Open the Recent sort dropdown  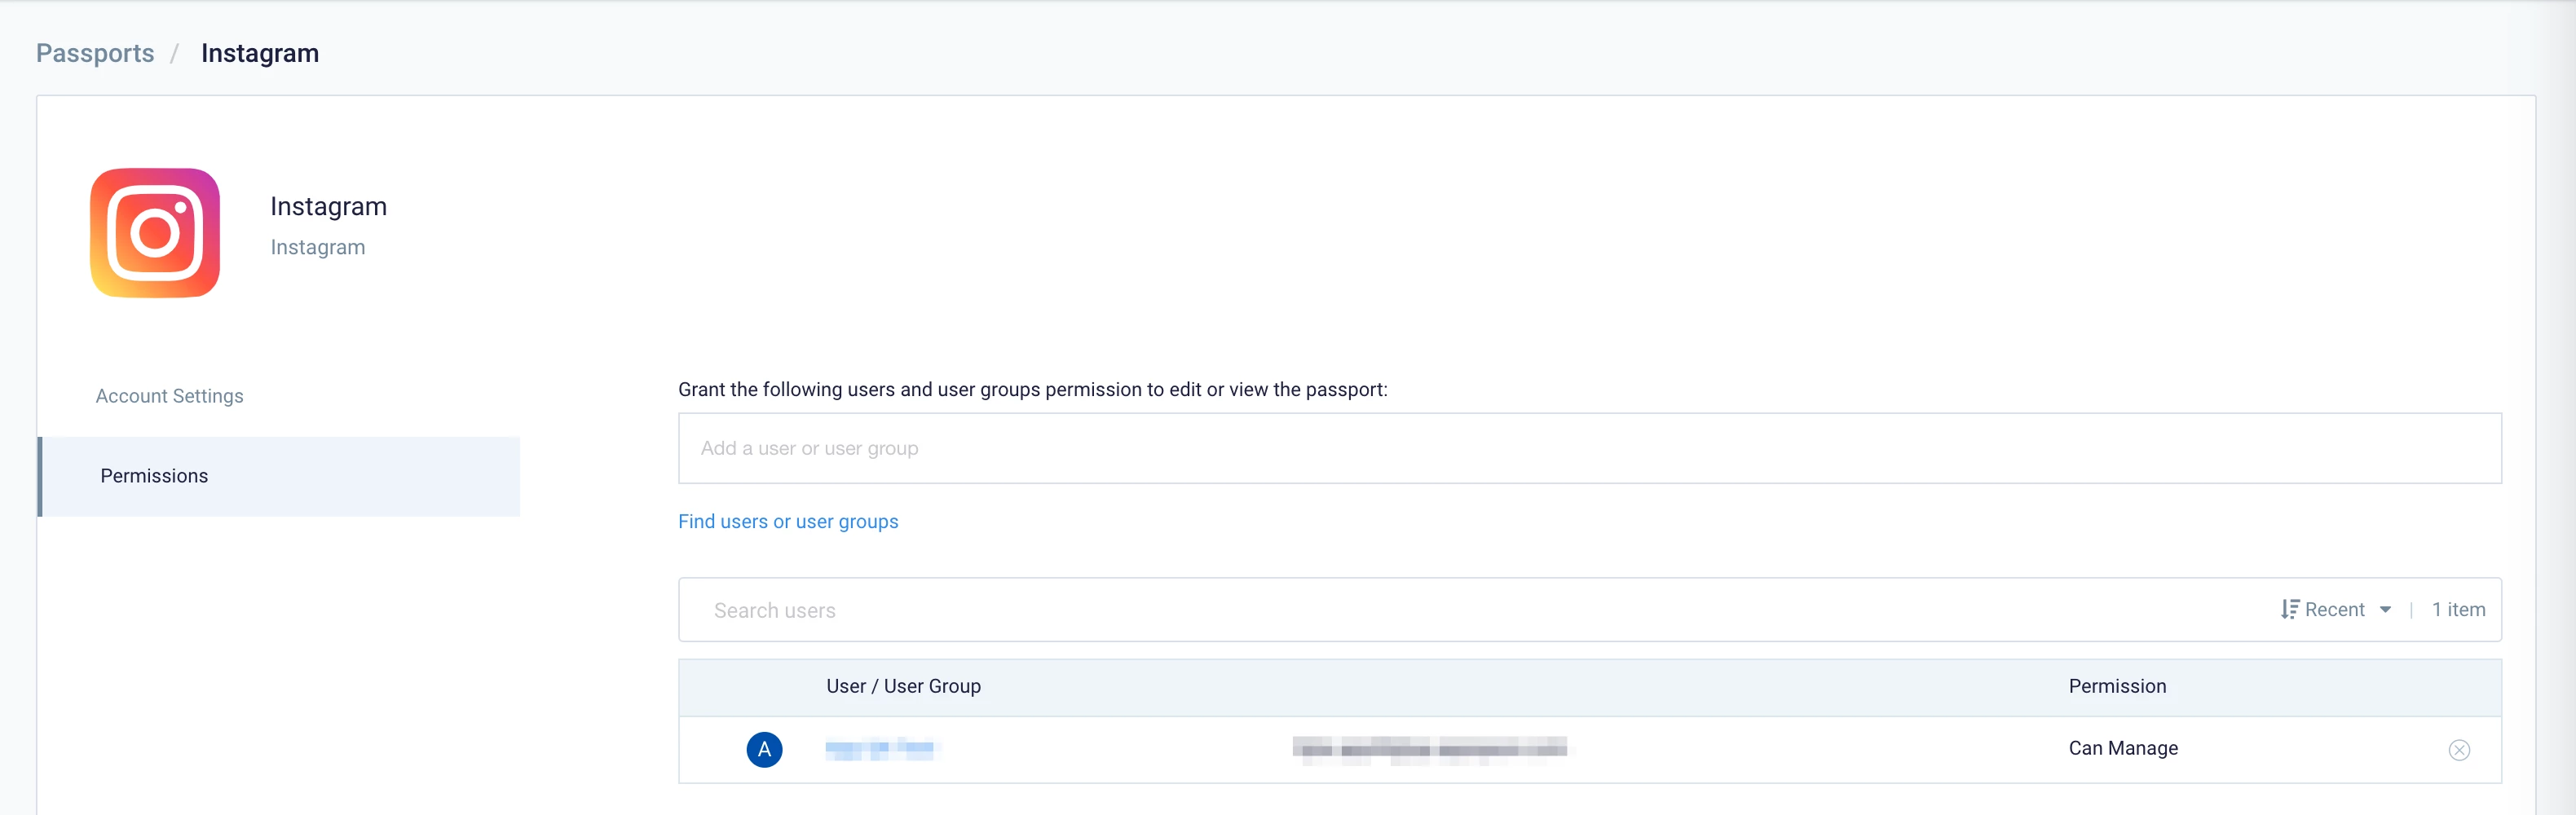[x=2336, y=609]
